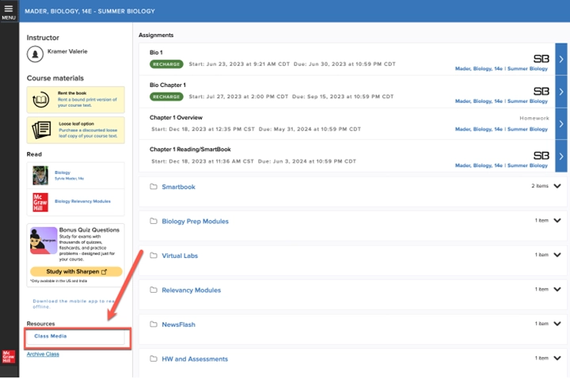
Task: Open Bio Chapter 1 via blue arrow
Action: tap(561, 92)
